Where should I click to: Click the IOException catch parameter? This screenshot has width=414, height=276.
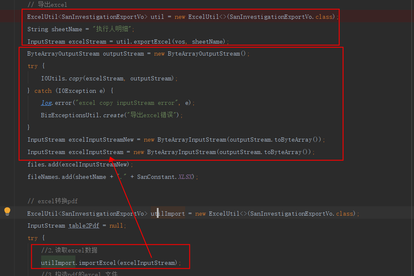click(71, 90)
